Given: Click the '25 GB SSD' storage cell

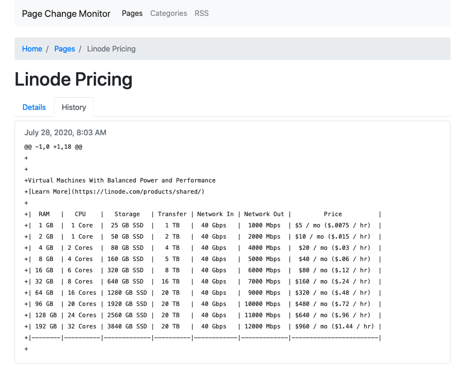Looking at the screenshot, I should click(127, 226).
